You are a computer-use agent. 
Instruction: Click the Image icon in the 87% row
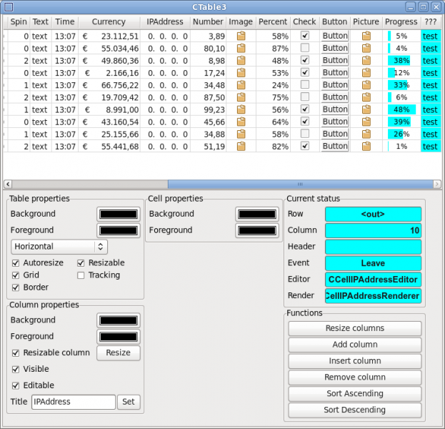pyautogui.click(x=241, y=48)
